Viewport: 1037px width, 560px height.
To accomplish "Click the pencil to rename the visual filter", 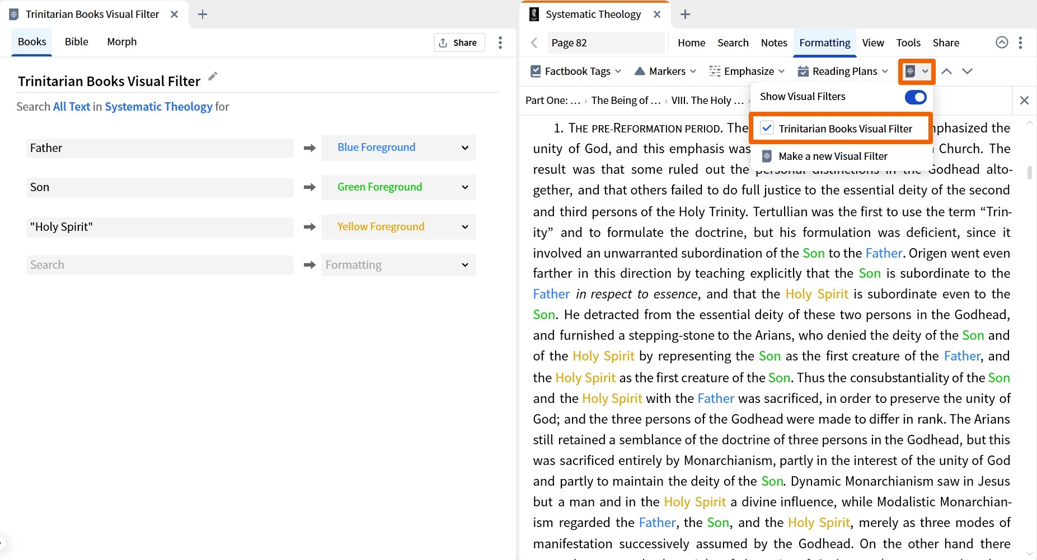I will coord(212,77).
